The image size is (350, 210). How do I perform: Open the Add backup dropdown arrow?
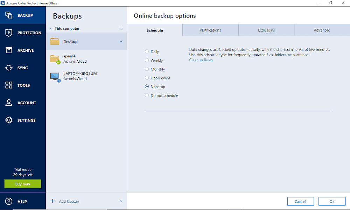121,201
